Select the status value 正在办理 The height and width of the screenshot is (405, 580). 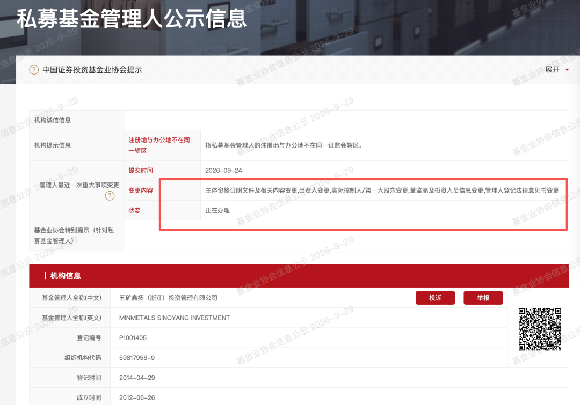(218, 210)
